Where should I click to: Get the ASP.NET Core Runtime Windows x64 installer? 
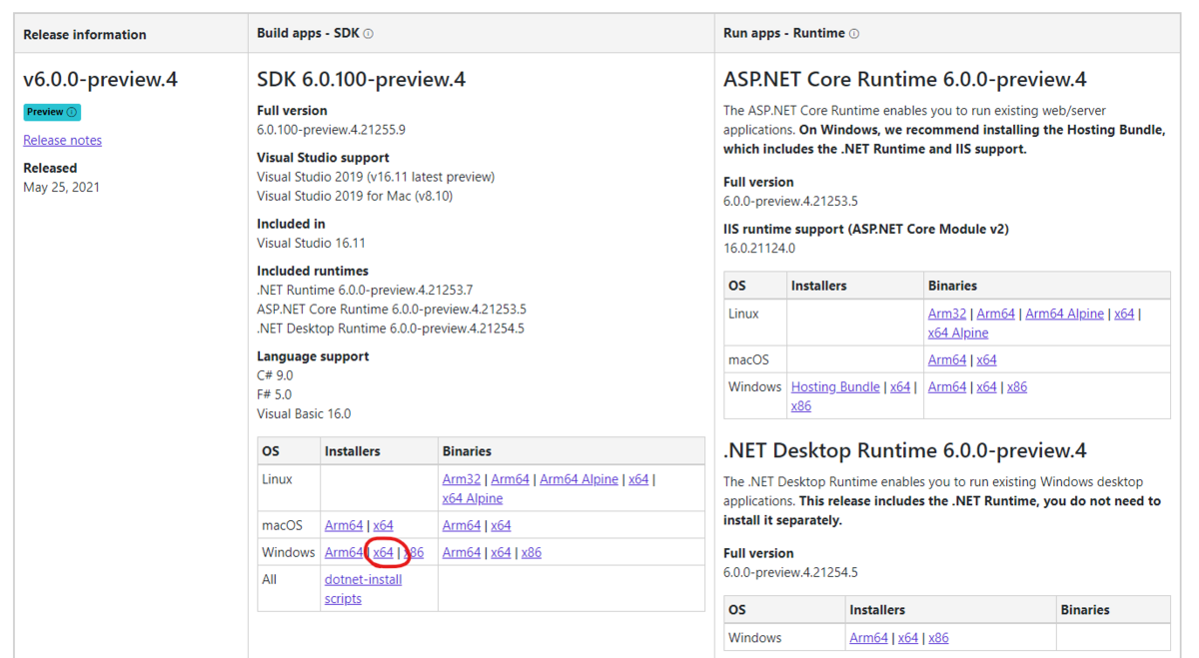pos(900,386)
